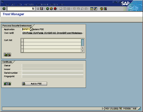Click the Last Page icon

(x=86, y=9)
